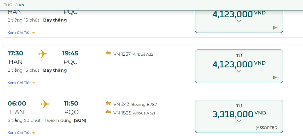
Task: Click the lotus logo beside VN 1825
Action: tap(108, 112)
